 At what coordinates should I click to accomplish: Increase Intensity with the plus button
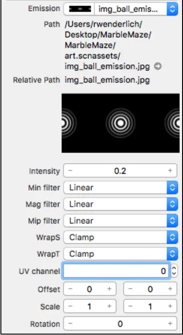point(170,171)
